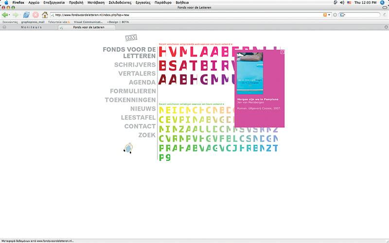Open the FORMULIEREN page
The width and height of the screenshot is (389, 243).
coord(133,91)
